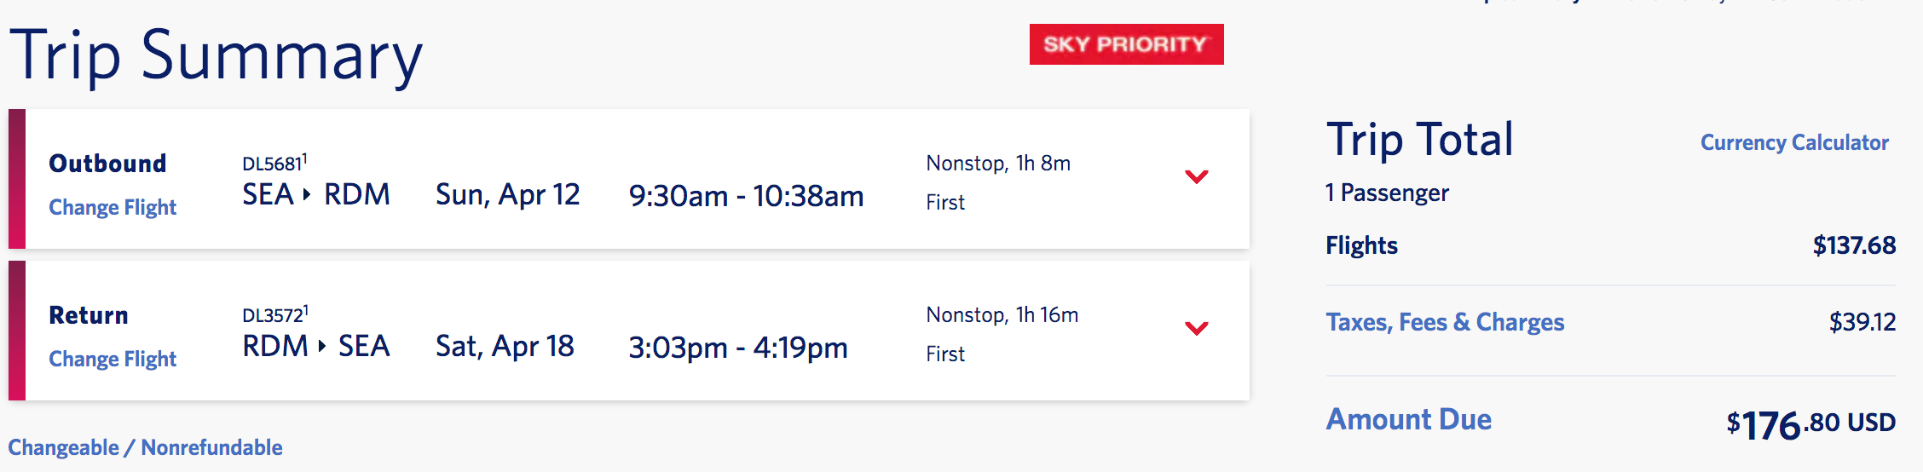Viewport: 1923px width, 472px height.
Task: Click flight number DL5681
Action: pos(274,163)
